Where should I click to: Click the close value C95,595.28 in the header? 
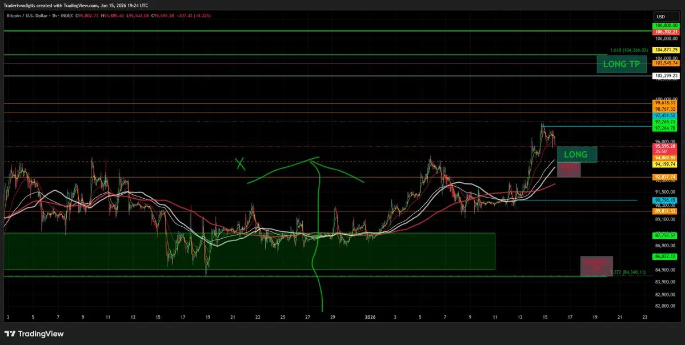(x=162, y=15)
